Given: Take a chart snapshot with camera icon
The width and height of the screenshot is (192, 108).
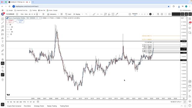Looking at the screenshot, I should pos(169,14).
